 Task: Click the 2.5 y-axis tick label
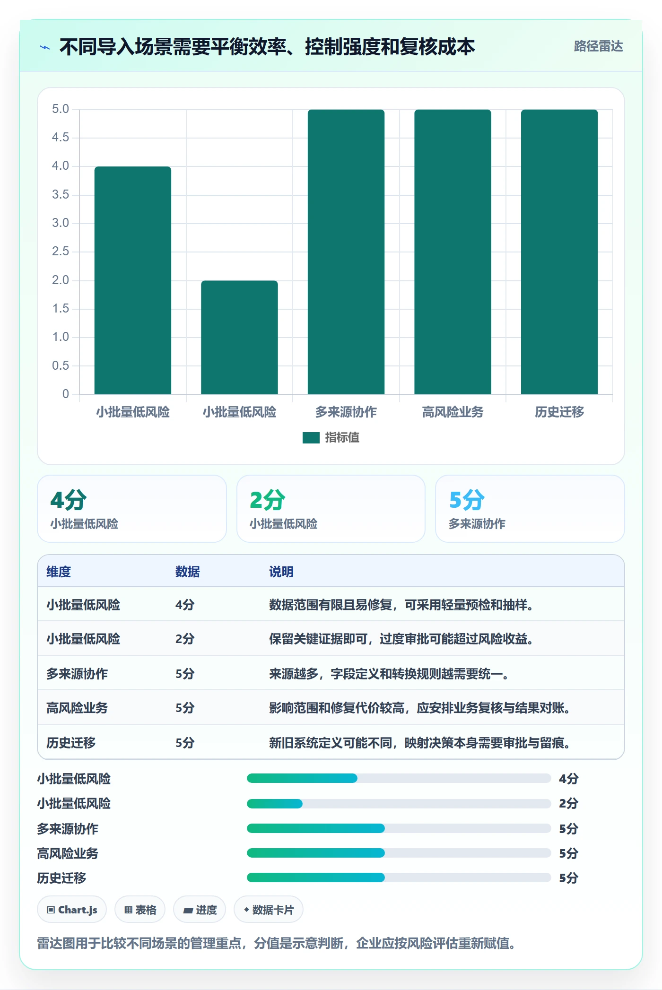[x=61, y=252]
